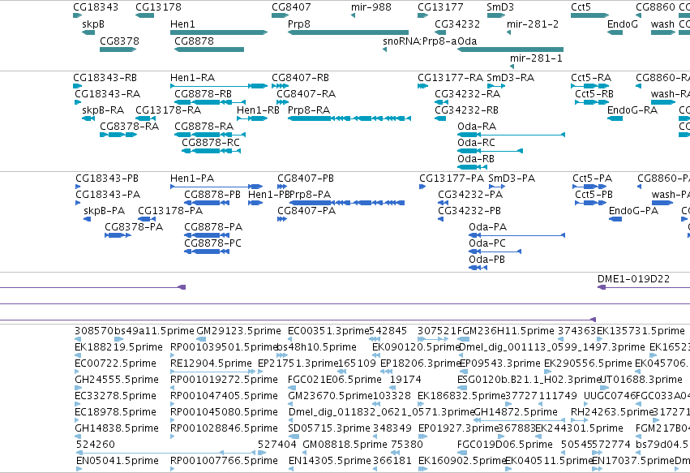
Task: Click the 524260 EST label
Action: point(96,445)
